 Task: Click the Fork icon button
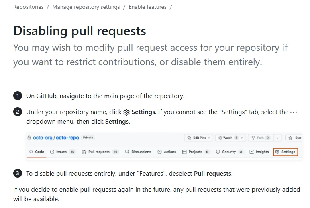(253, 138)
